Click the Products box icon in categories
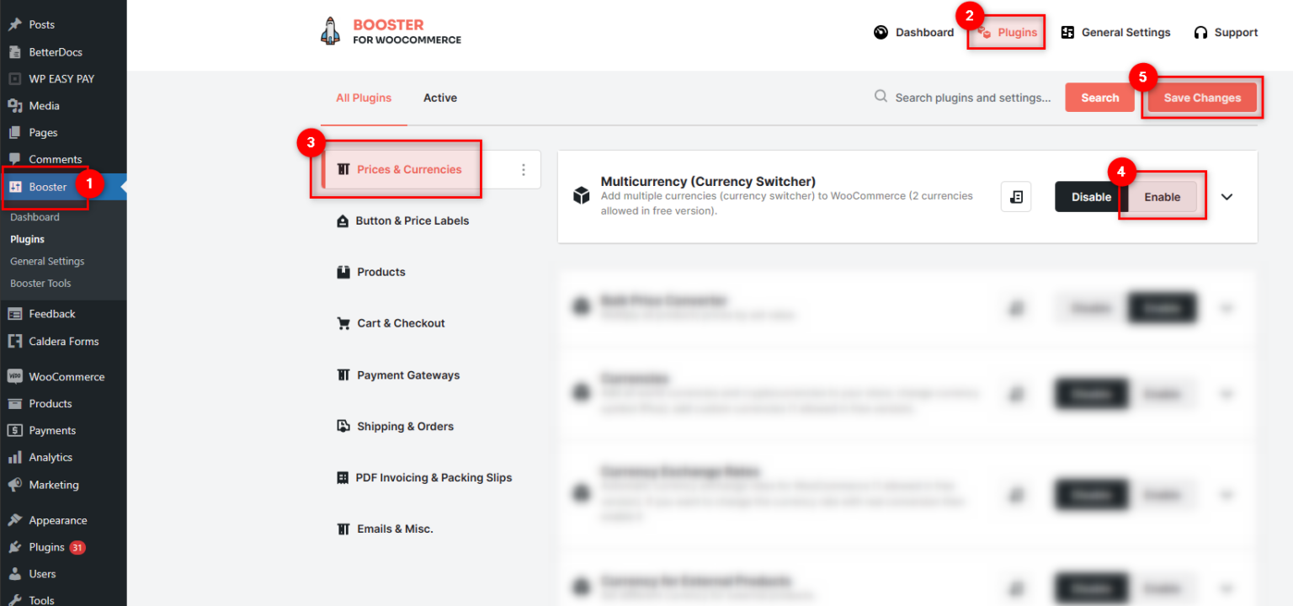The image size is (1293, 606). click(343, 272)
